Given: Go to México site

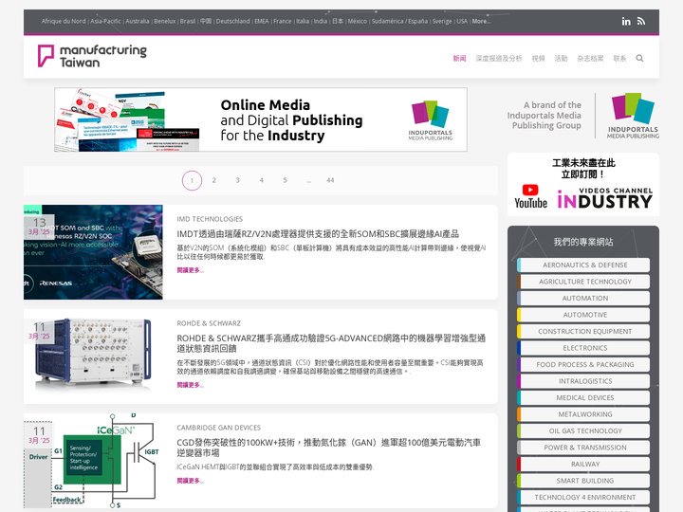Looking at the screenshot, I should pos(358,21).
